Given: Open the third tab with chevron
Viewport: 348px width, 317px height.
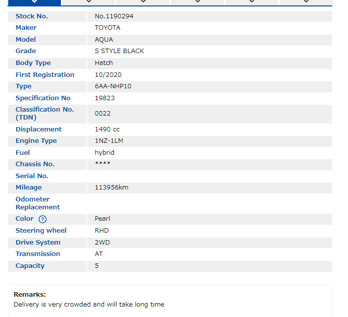Looking at the screenshot, I should tap(143, 2).
